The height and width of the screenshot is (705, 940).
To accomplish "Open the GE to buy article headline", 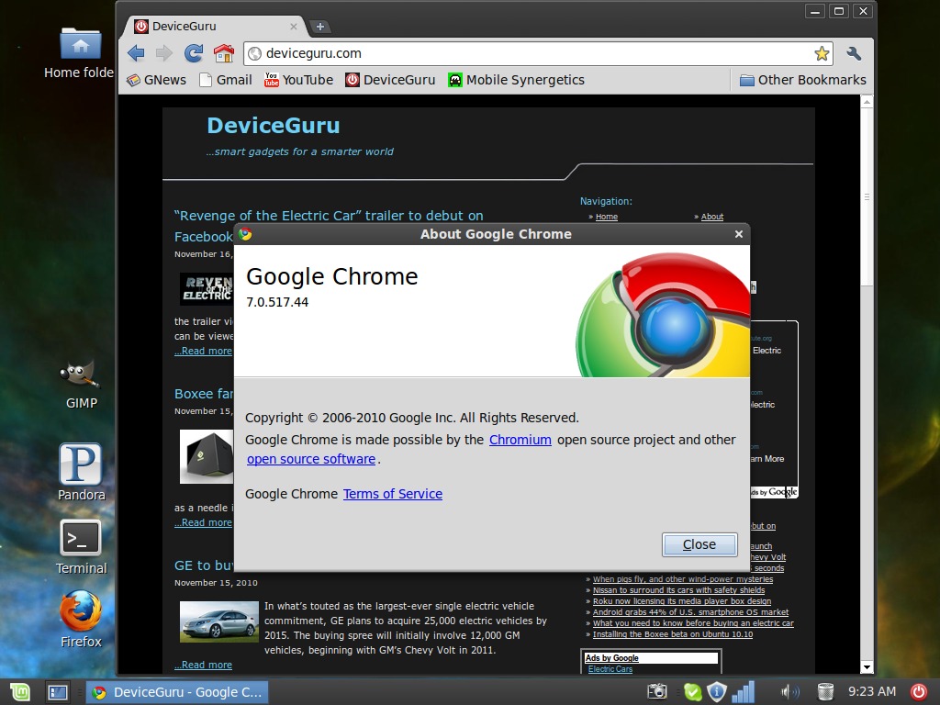I will [x=204, y=565].
